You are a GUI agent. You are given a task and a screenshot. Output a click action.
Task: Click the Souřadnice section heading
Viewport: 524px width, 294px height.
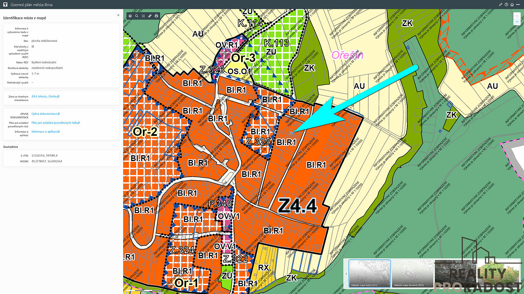pyautogui.click(x=10, y=147)
